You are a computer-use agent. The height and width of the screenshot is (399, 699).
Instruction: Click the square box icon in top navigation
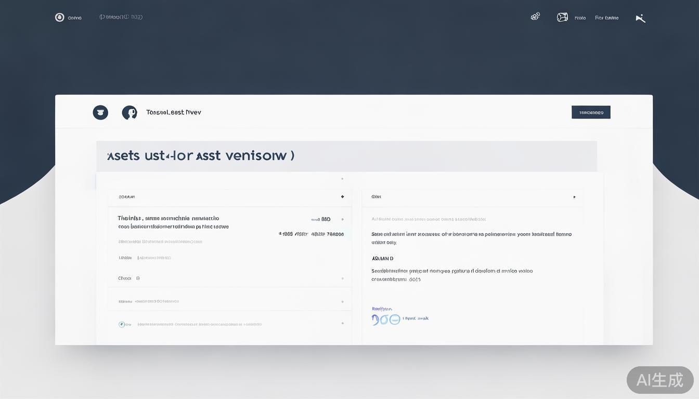tap(562, 17)
